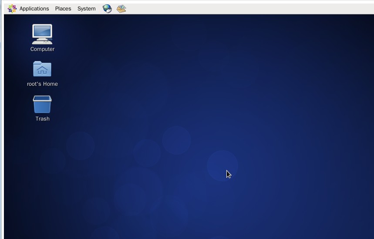The height and width of the screenshot is (239, 374).
Task: Select the root's Home folder icon
Action: click(42, 69)
